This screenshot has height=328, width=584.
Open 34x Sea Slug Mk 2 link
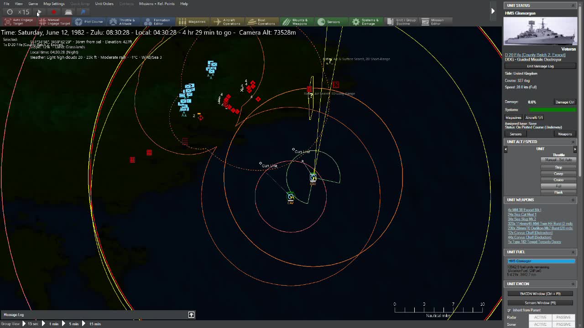point(522,219)
